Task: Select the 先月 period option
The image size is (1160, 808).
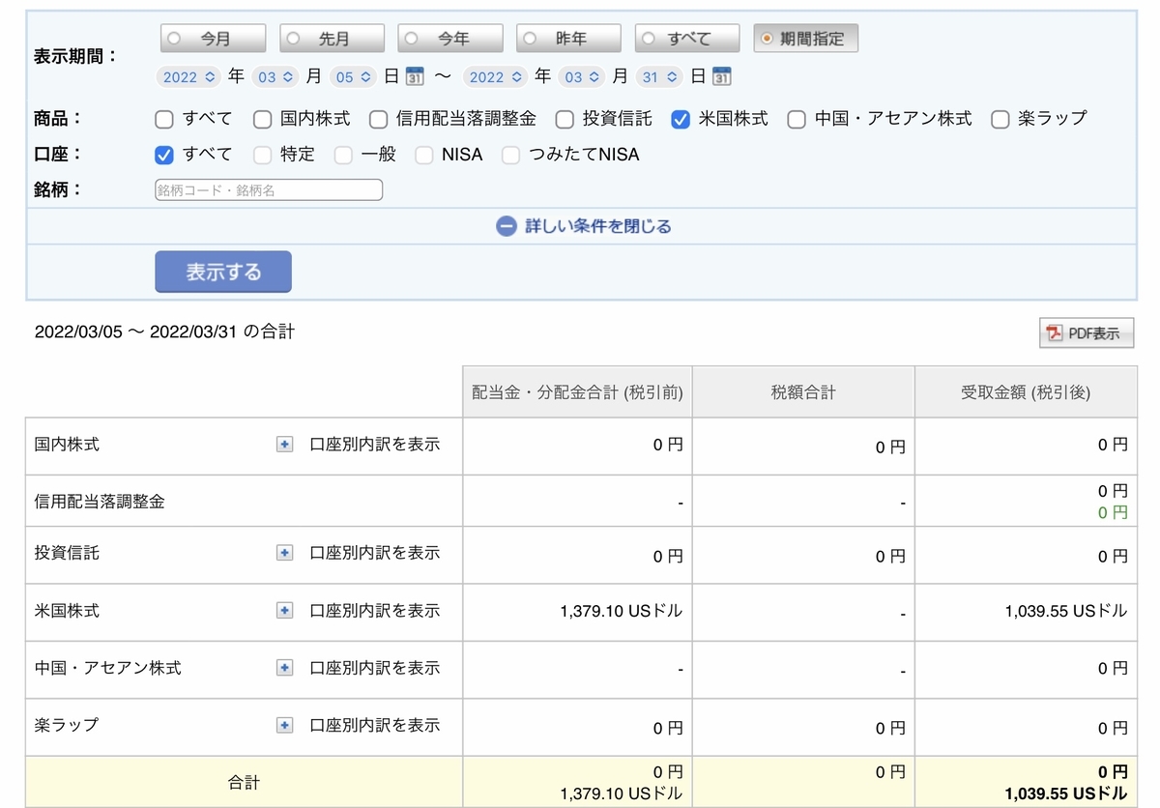Action: pyautogui.click(x=332, y=39)
